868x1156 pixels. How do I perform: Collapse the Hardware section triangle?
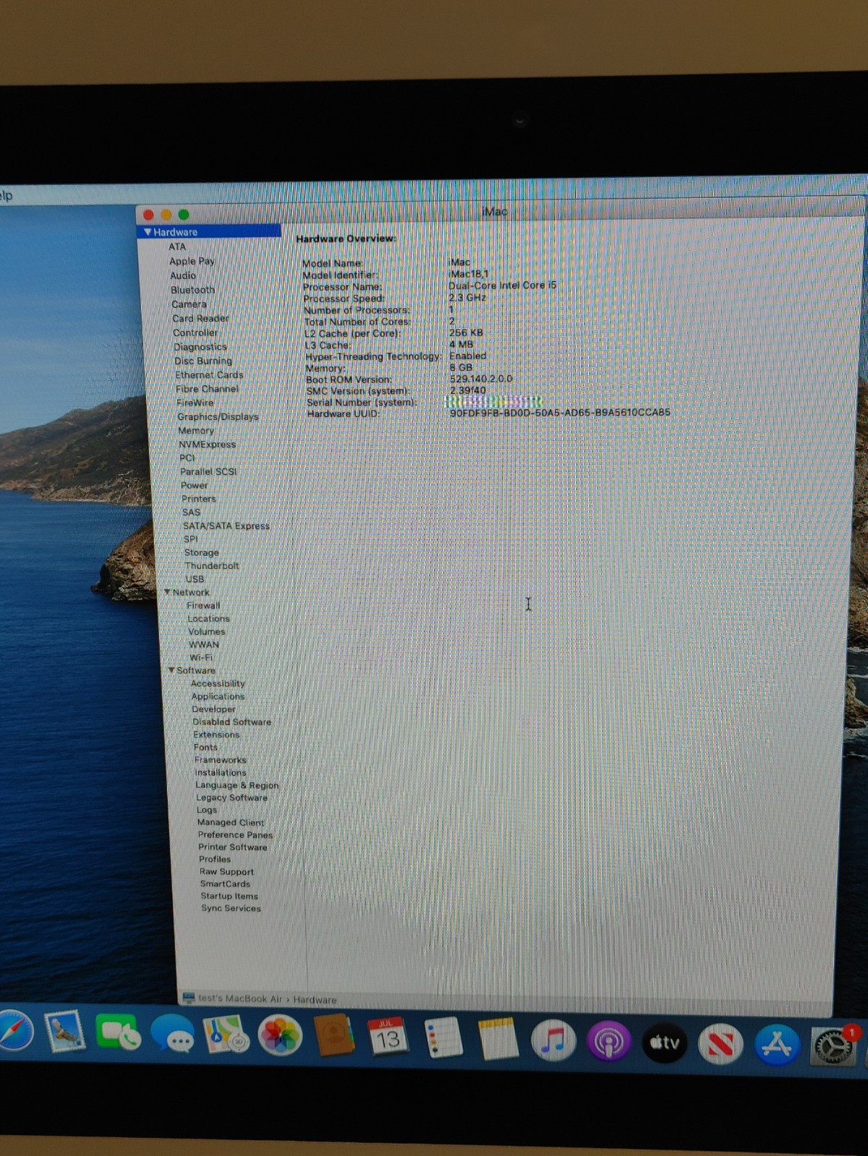point(148,232)
